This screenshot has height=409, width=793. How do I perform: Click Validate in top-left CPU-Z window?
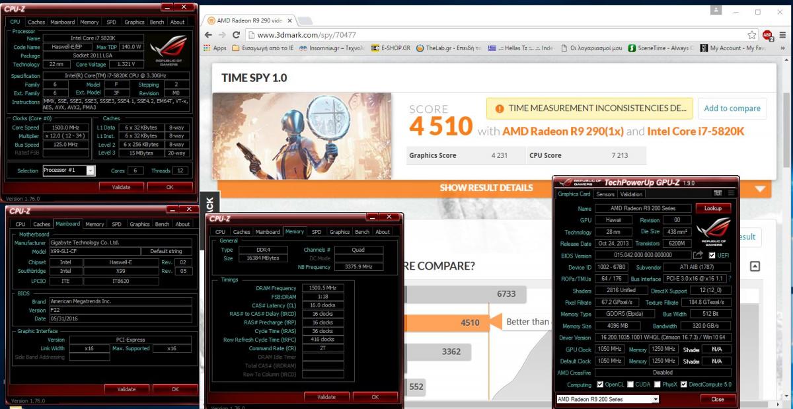click(x=121, y=187)
